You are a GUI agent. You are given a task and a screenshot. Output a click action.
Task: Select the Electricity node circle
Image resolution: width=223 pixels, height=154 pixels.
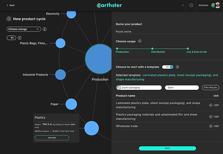pyautogui.click(x=71, y=14)
